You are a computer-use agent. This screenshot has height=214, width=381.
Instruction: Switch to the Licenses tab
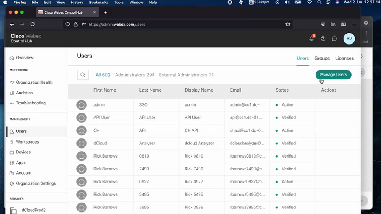(344, 59)
